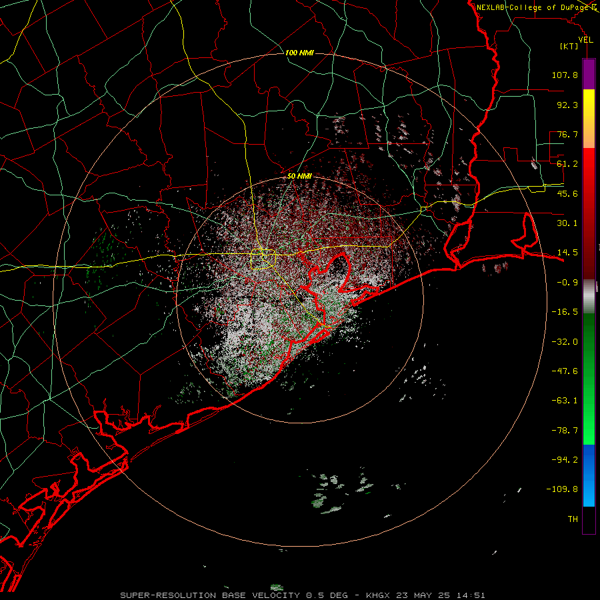Click the 50 NMI range ring label

299,176
